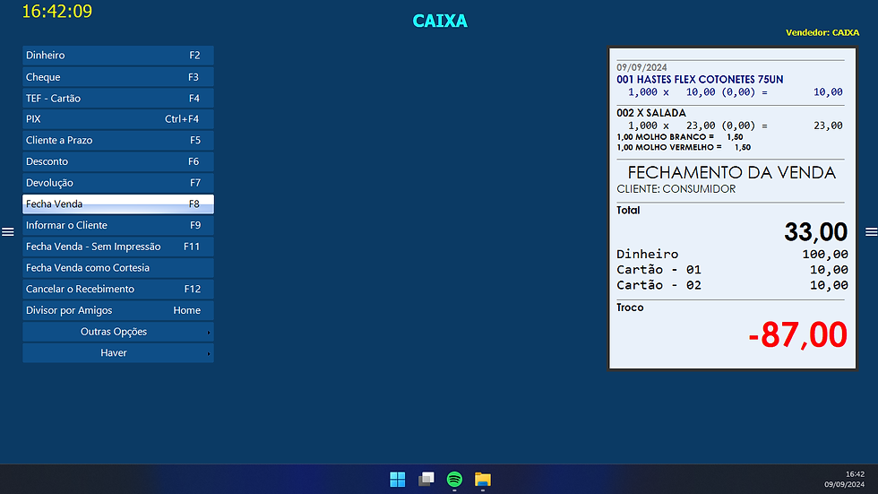The height and width of the screenshot is (494, 878).
Task: Click the Dinheiro 100,00 payment line
Action: pos(732,255)
